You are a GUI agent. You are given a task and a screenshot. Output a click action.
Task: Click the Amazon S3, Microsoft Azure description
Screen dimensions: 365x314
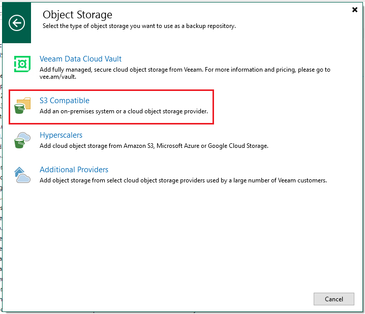tap(154, 146)
